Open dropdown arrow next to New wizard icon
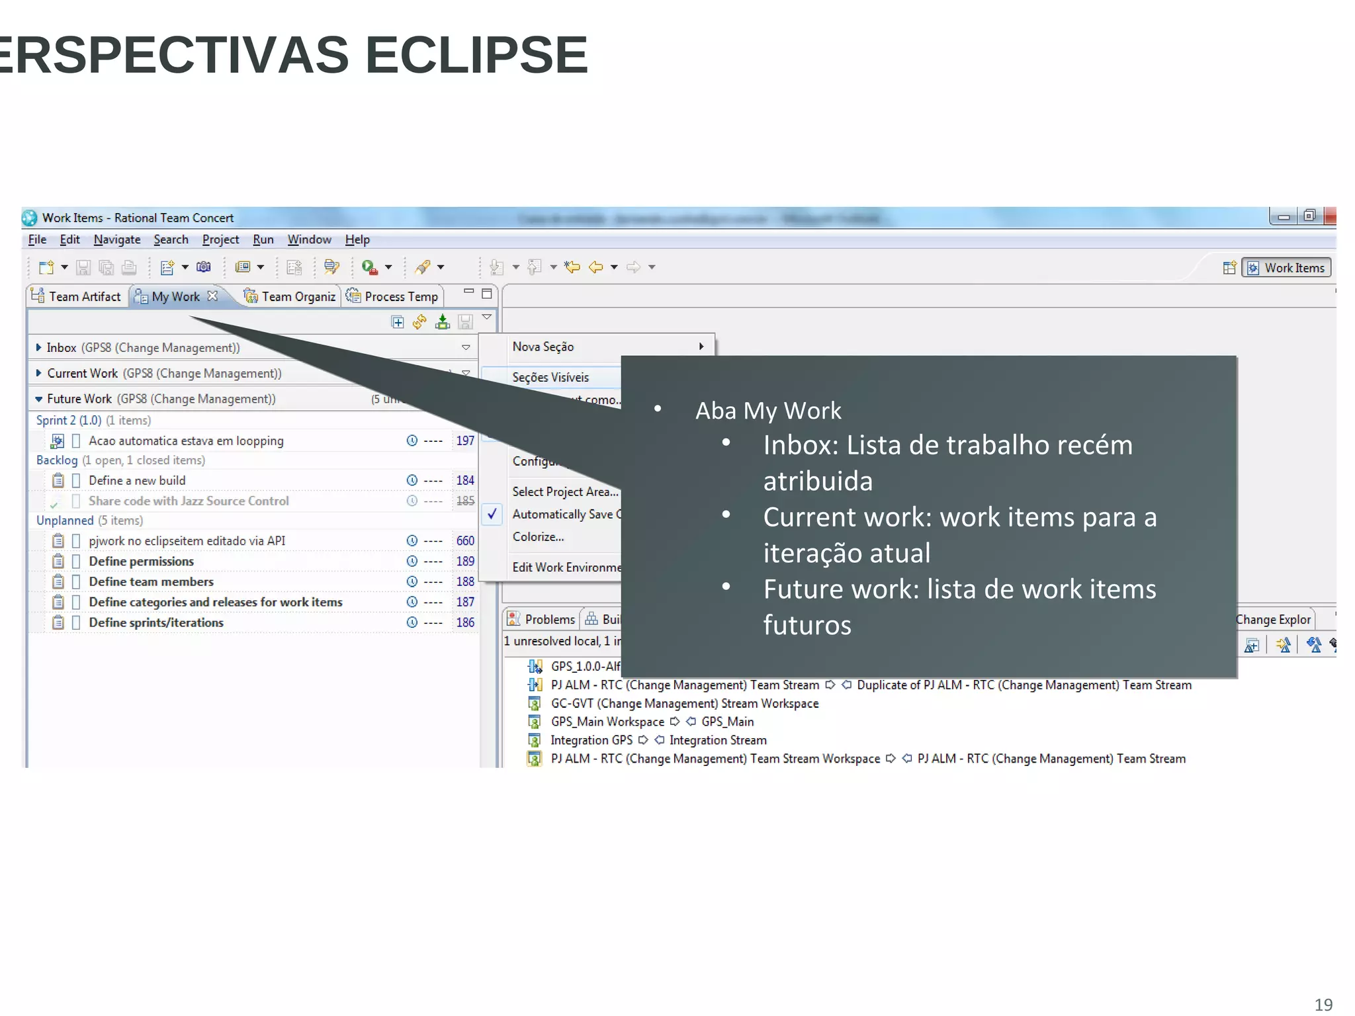 64,267
